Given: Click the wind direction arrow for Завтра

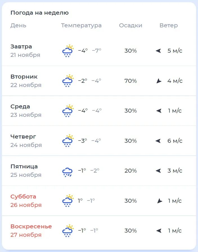Looking at the screenshot, I should pos(158,51).
